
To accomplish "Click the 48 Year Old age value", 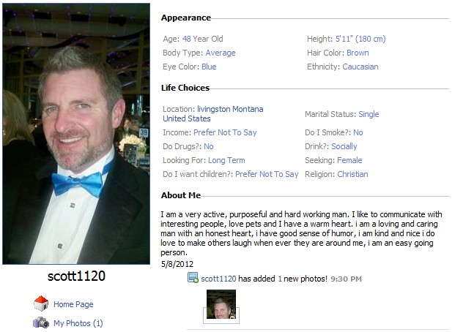I will coord(202,39).
